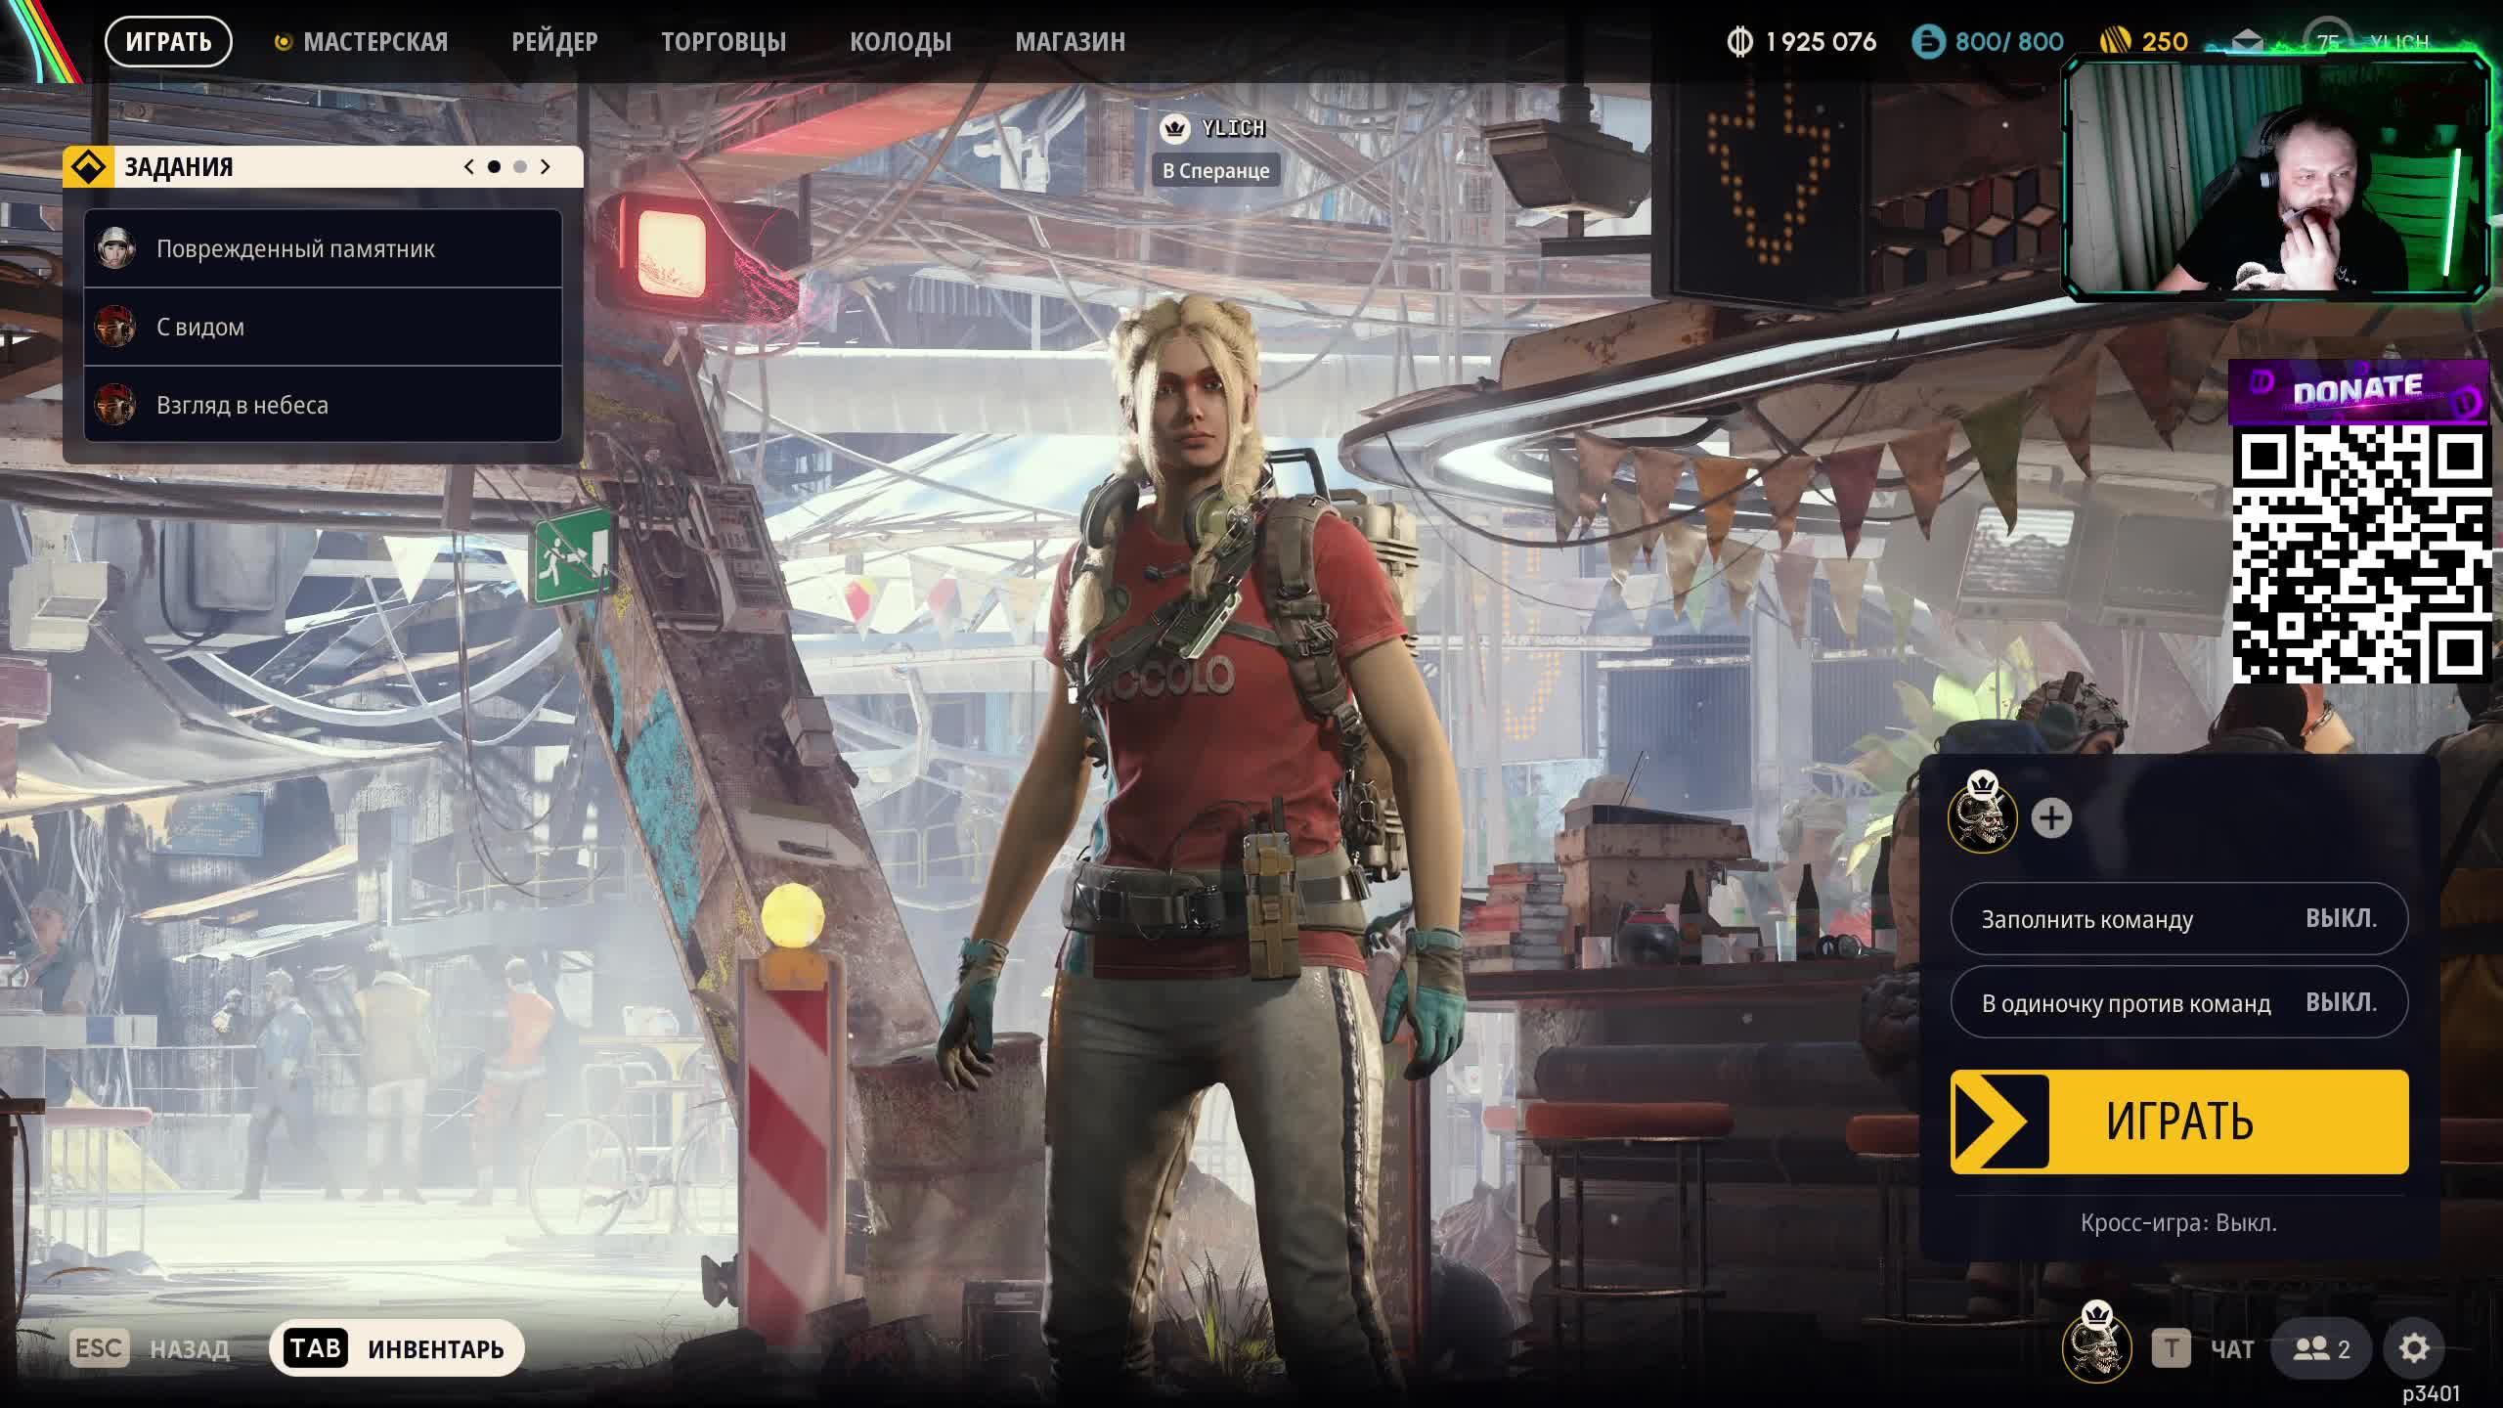Click the gold coins 250 currency icon

pyautogui.click(x=2114, y=42)
